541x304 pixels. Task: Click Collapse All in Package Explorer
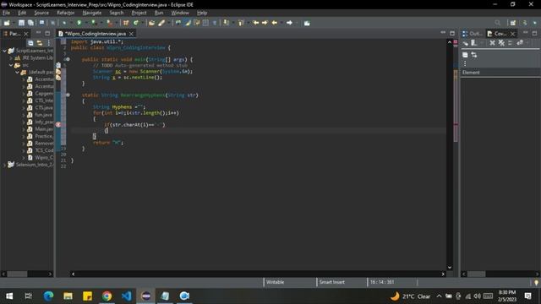[x=30, y=43]
